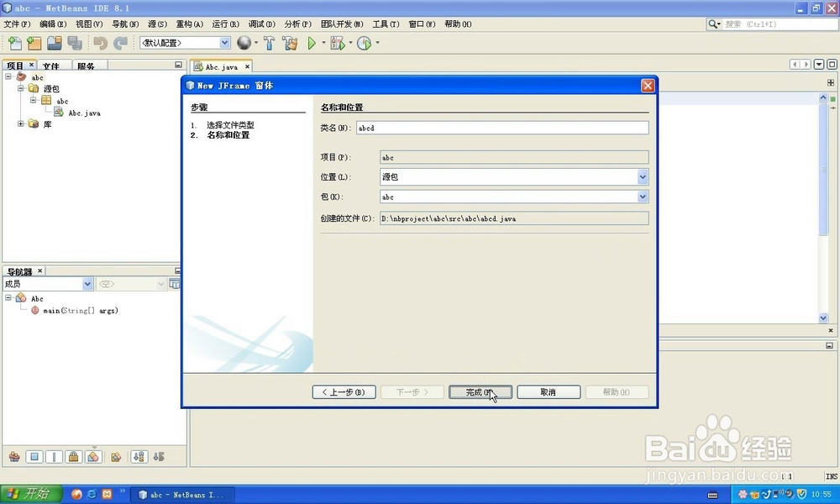
Task: Open the Run Project dropdown arrow
Action: 323,43
